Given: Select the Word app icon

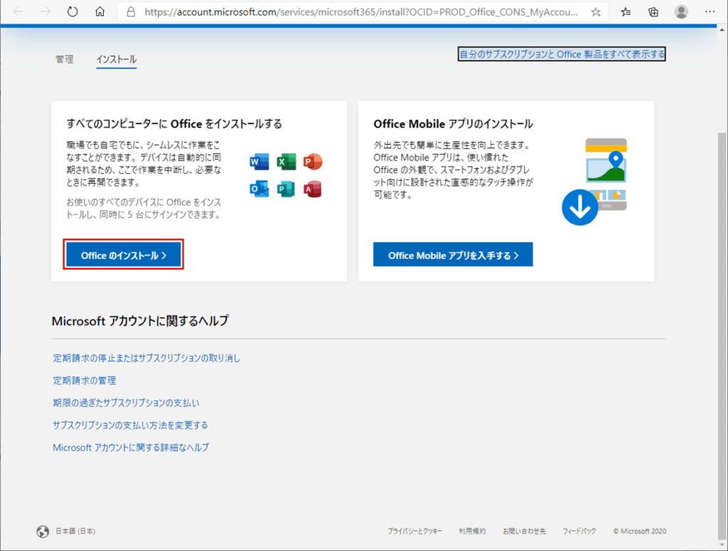Looking at the screenshot, I should click(x=259, y=161).
